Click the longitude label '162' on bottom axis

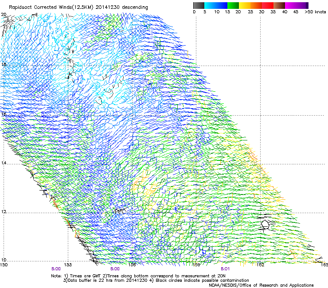click(x=260, y=265)
